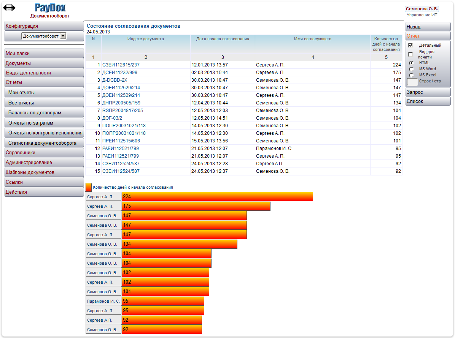Open the Документооборот configuration dropdown

tap(44, 36)
